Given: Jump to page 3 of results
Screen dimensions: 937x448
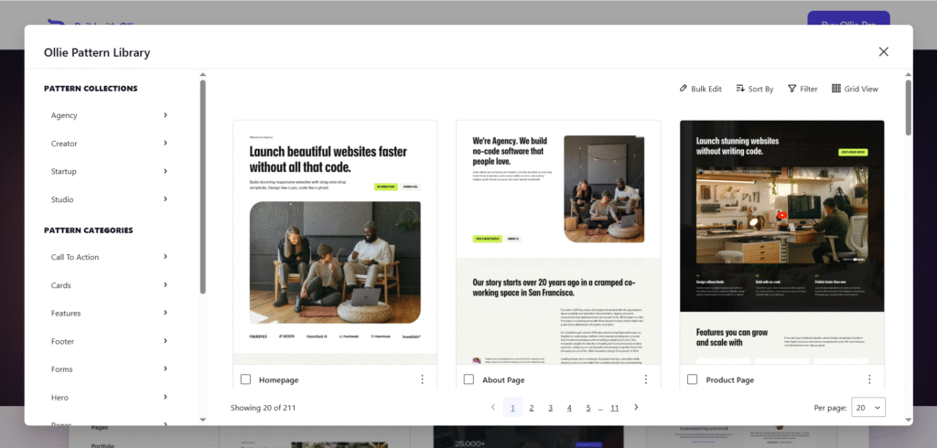Looking at the screenshot, I should (x=550, y=408).
